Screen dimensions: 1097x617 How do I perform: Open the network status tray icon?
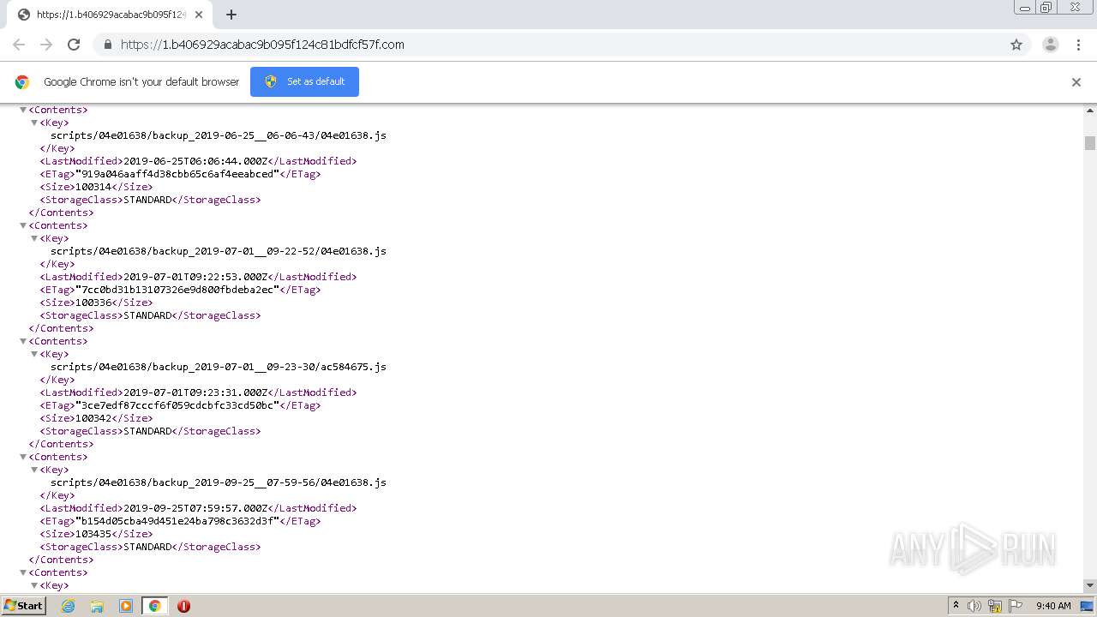tap(995, 606)
